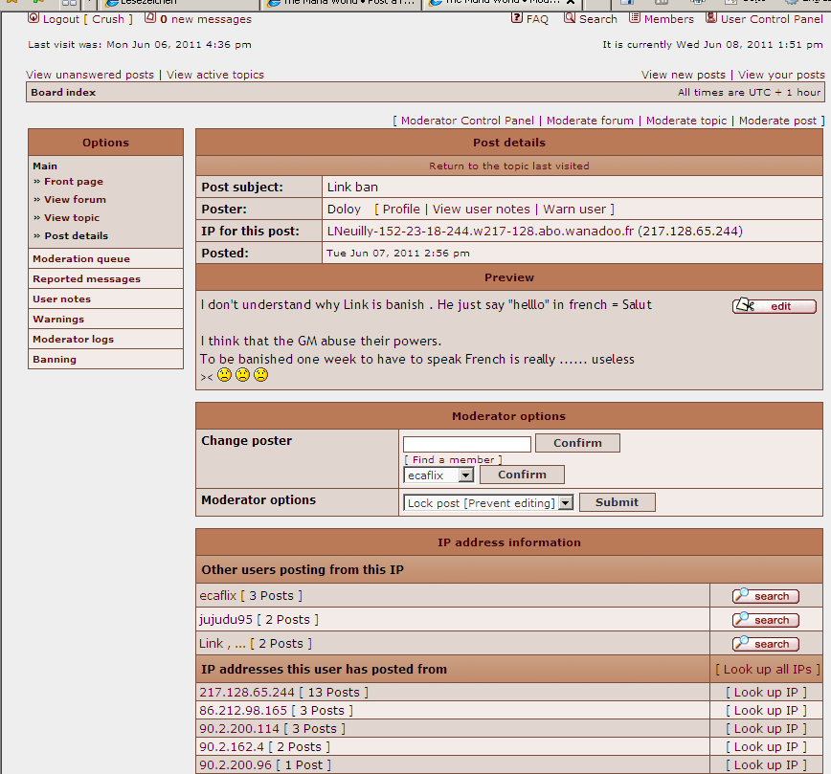831x774 pixels.
Task: Open Moderator Control Panel link
Action: (x=467, y=121)
